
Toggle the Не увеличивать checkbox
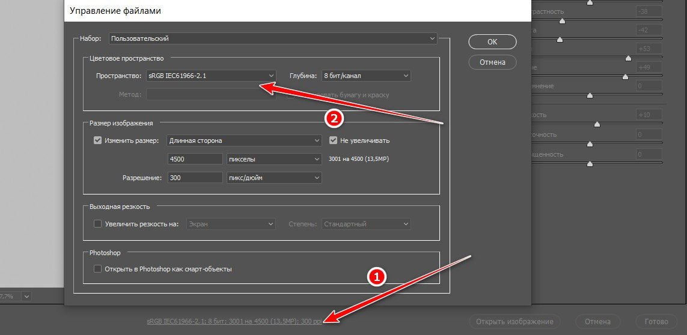click(x=334, y=140)
